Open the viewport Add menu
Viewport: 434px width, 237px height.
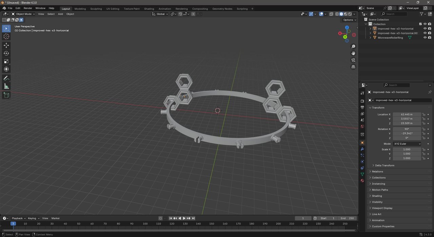[60, 14]
